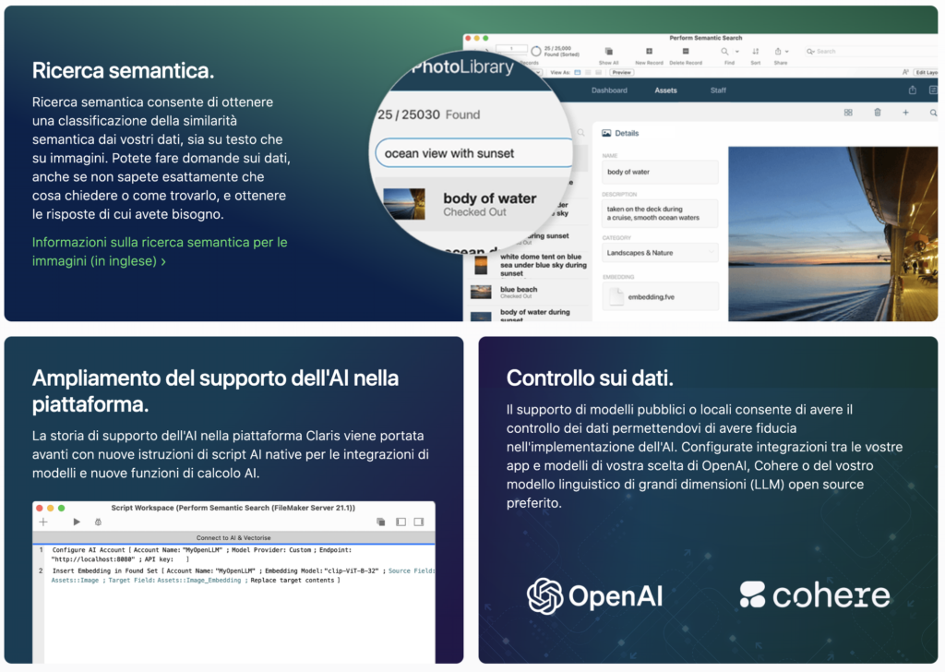
Task: Toggle the right pane in Script Workspace
Action: [x=419, y=522]
